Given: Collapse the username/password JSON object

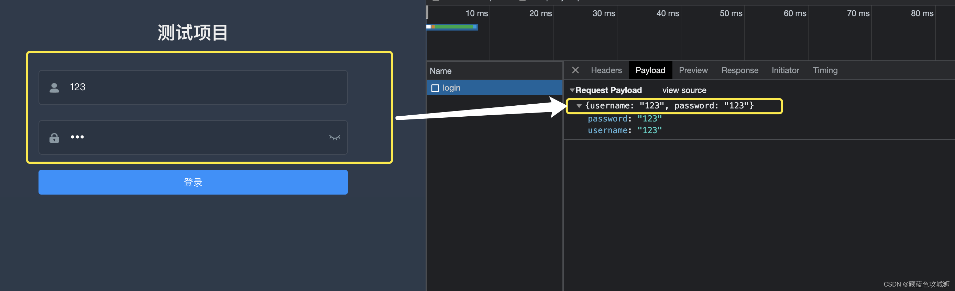Looking at the screenshot, I should [579, 106].
